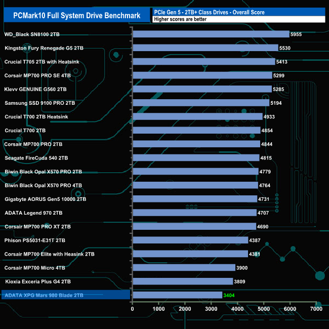Click the 2000 axis label

[185, 309]
